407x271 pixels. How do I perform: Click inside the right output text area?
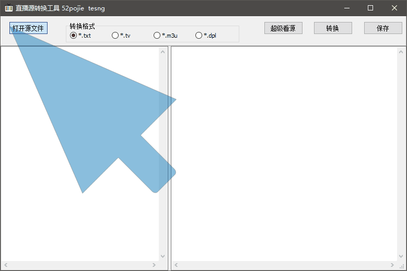(x=284, y=154)
